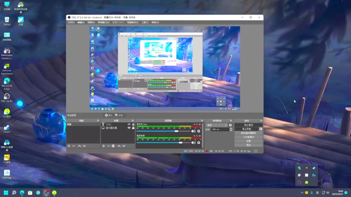Toggle lock of the 文本 source
Viewport: 351px width, 197px height.
(x=133, y=124)
